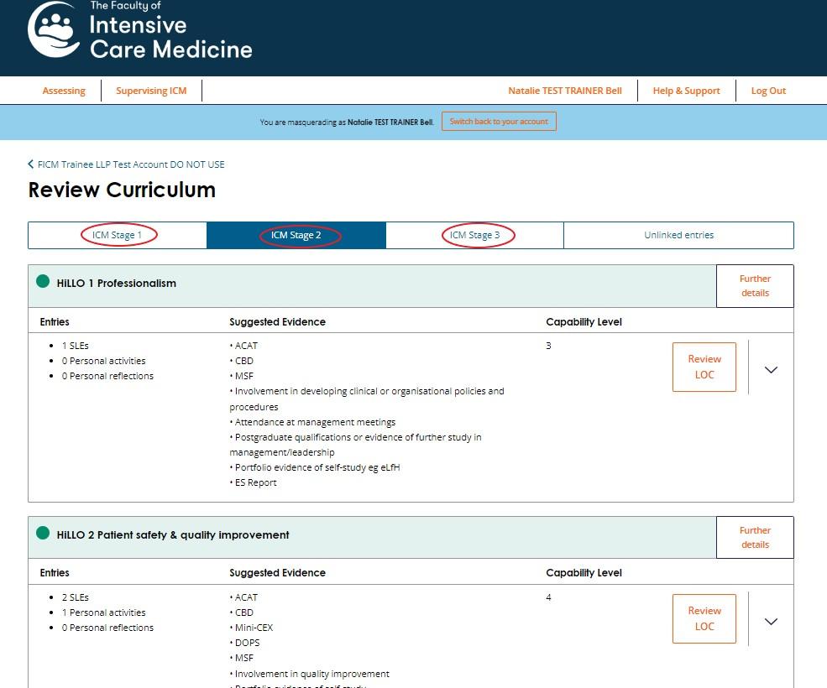Click Review LOC for HiLLO 2 Patient safety

(704, 618)
